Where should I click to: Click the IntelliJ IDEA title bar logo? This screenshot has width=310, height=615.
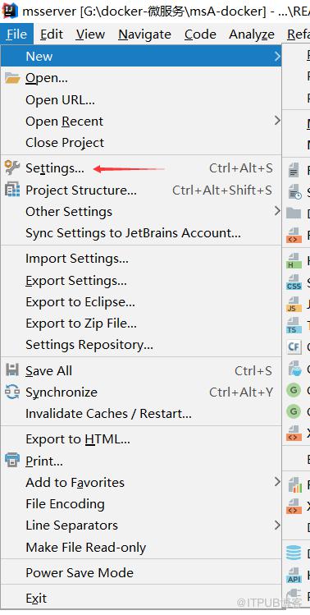(9, 11)
